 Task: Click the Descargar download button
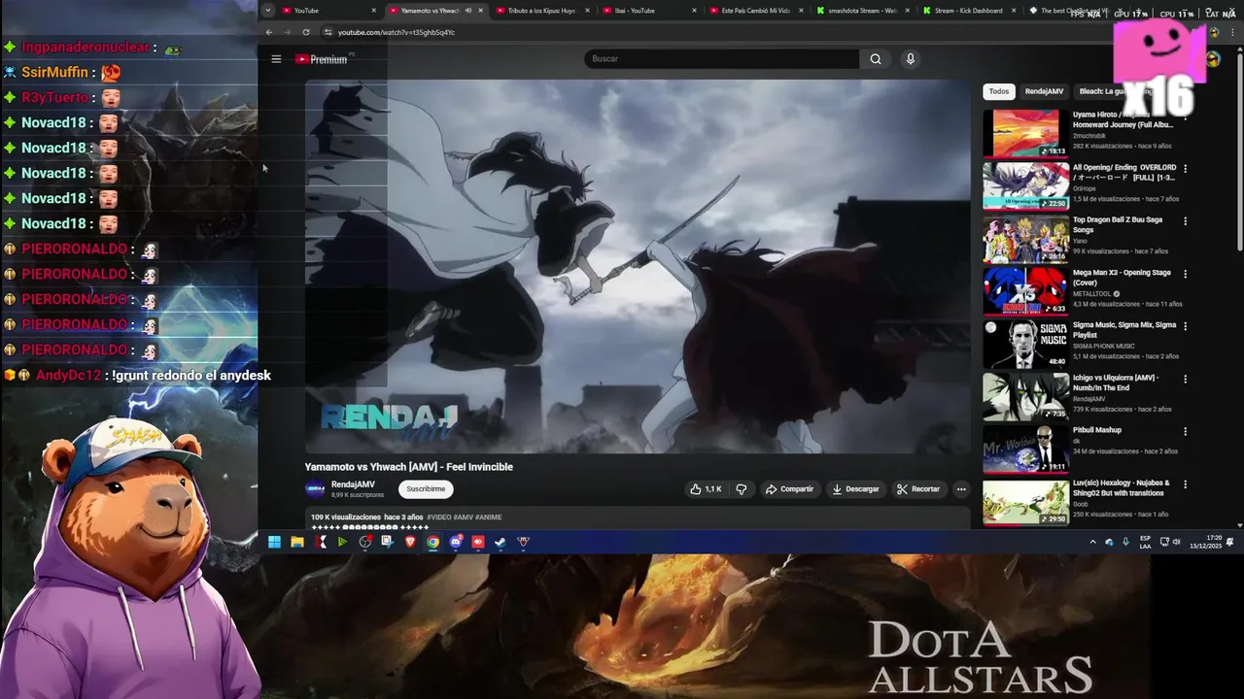pyautogui.click(x=855, y=489)
